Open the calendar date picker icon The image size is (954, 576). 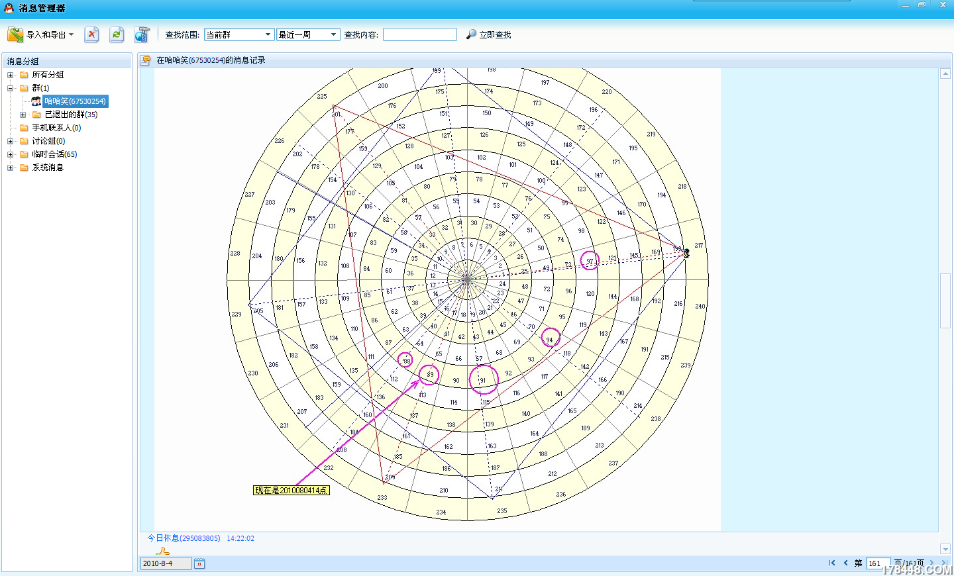click(x=199, y=563)
